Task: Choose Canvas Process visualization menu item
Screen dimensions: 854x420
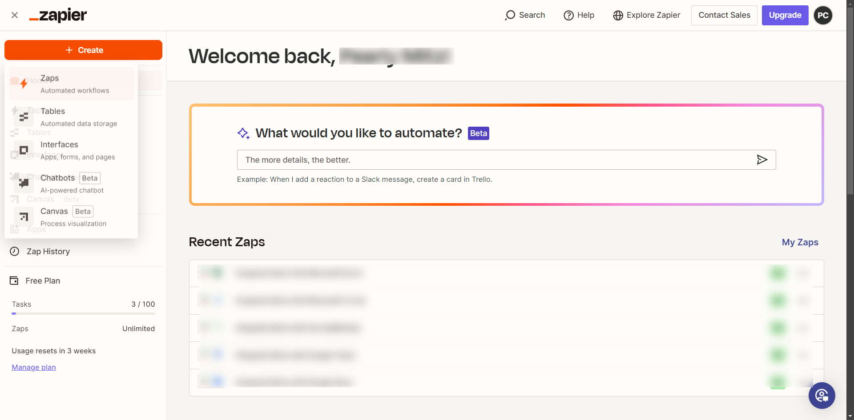Action: [73, 217]
